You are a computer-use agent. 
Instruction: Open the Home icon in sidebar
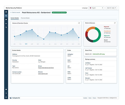tap(6, 12)
